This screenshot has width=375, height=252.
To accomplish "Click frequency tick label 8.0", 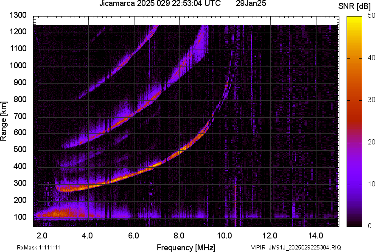I will (179, 236).
